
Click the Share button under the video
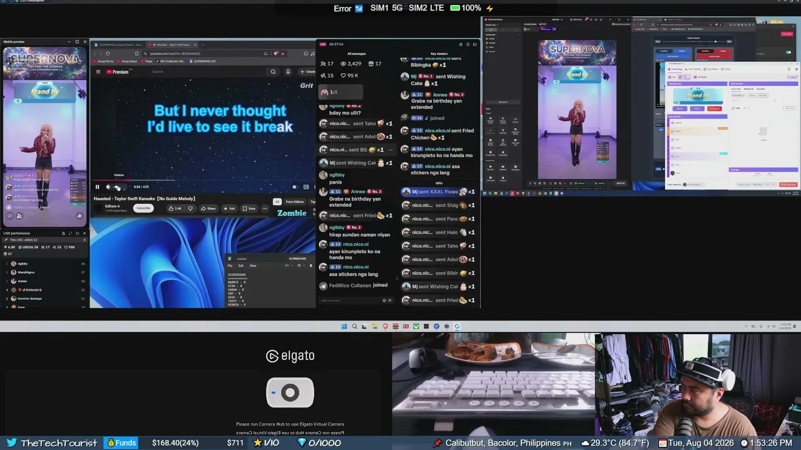click(x=208, y=208)
